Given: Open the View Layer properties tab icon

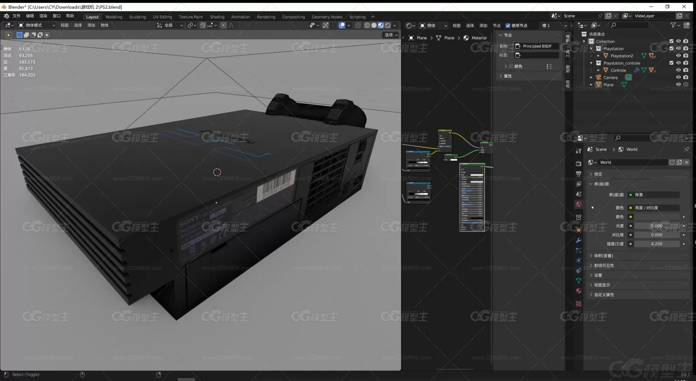Looking at the screenshot, I should coord(579,184).
